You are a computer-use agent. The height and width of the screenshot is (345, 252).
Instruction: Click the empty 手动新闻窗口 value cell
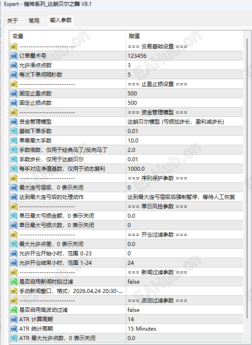(184, 291)
